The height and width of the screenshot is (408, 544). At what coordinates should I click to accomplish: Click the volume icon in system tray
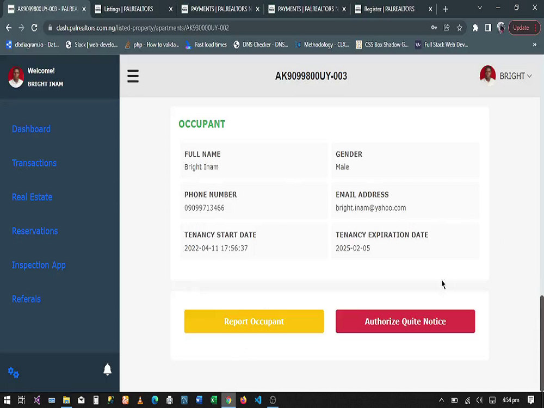[480, 400]
